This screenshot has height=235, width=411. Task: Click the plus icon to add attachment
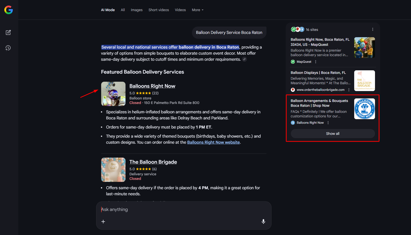103,222
